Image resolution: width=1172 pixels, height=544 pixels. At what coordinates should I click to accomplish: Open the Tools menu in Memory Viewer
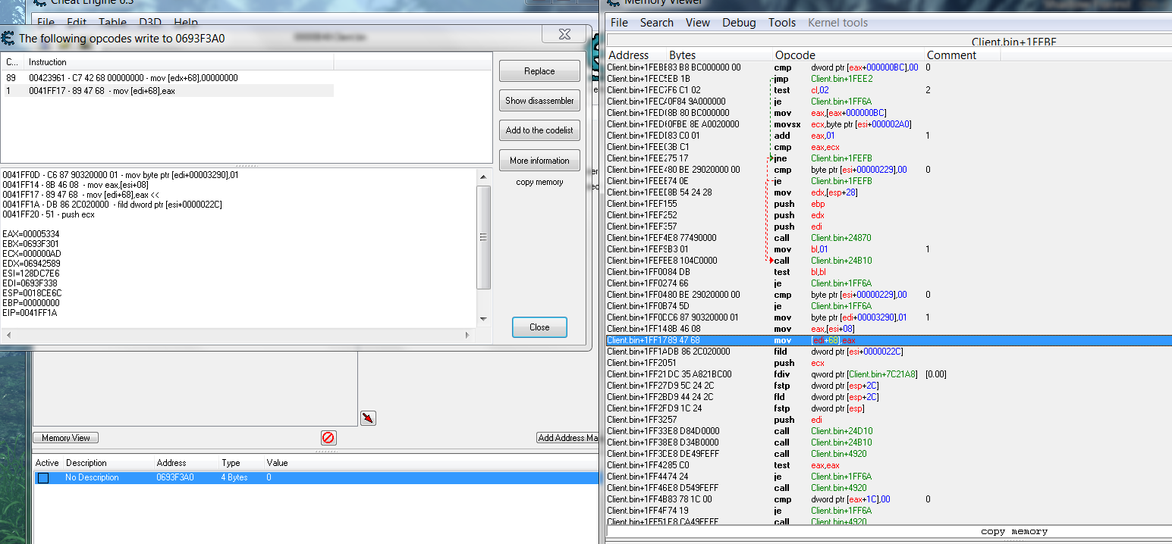pyautogui.click(x=781, y=23)
